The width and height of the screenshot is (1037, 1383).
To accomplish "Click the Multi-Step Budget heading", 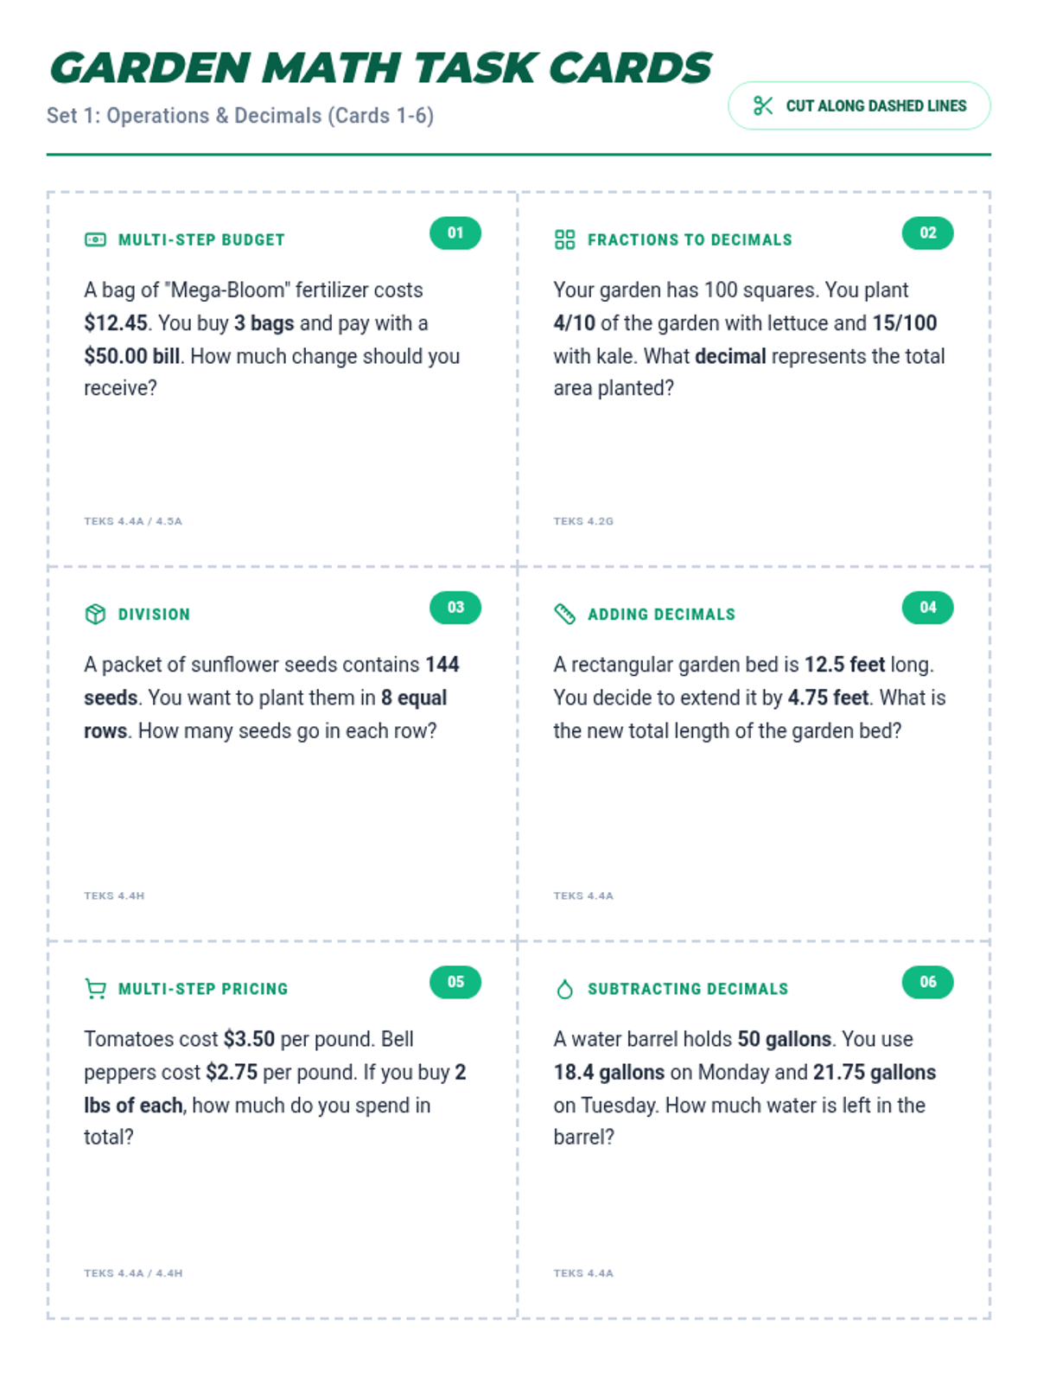I will click(201, 239).
